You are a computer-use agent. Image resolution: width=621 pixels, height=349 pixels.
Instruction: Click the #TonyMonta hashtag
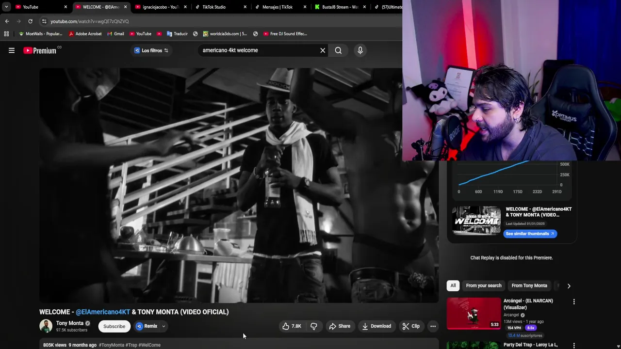click(112, 345)
